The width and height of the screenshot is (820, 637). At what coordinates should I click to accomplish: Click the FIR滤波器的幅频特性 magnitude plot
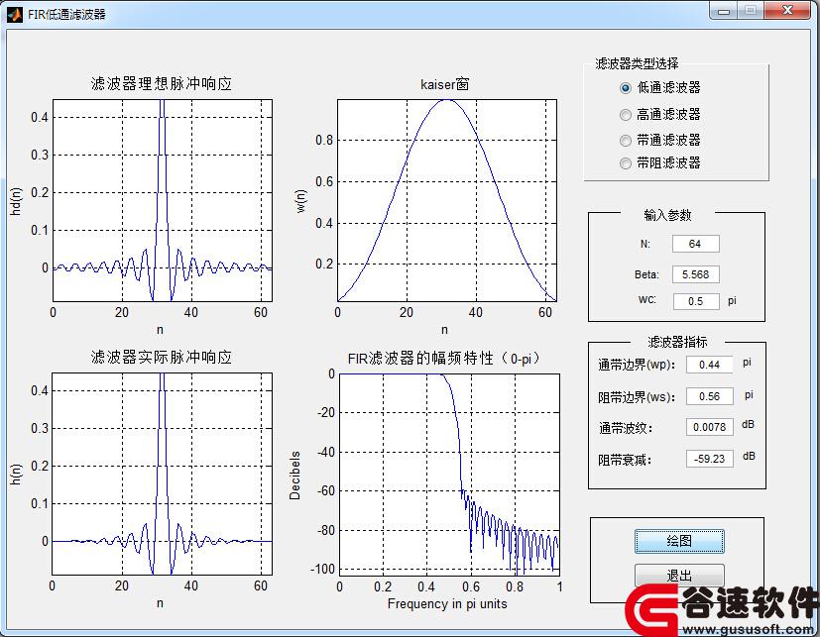pyautogui.click(x=450, y=475)
